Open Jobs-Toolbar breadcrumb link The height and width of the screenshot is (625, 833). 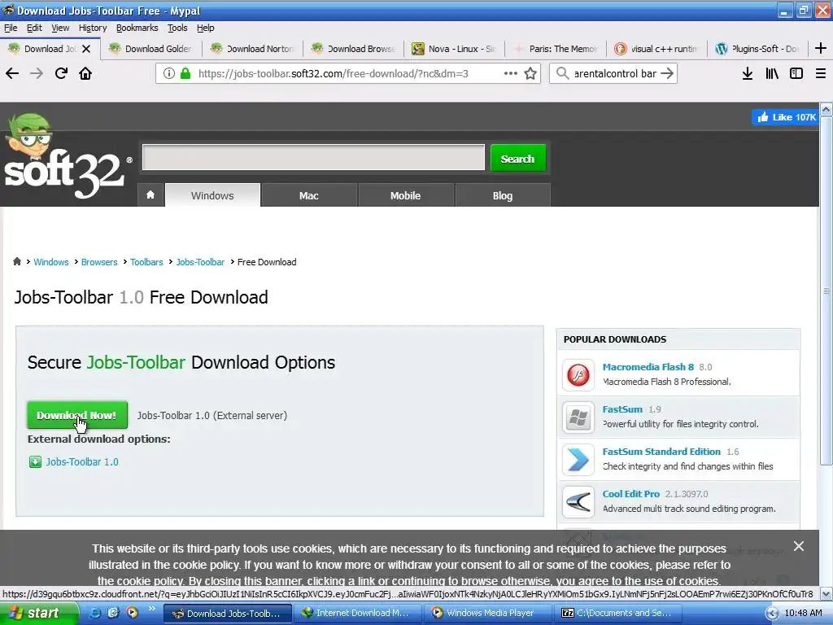[x=200, y=262]
